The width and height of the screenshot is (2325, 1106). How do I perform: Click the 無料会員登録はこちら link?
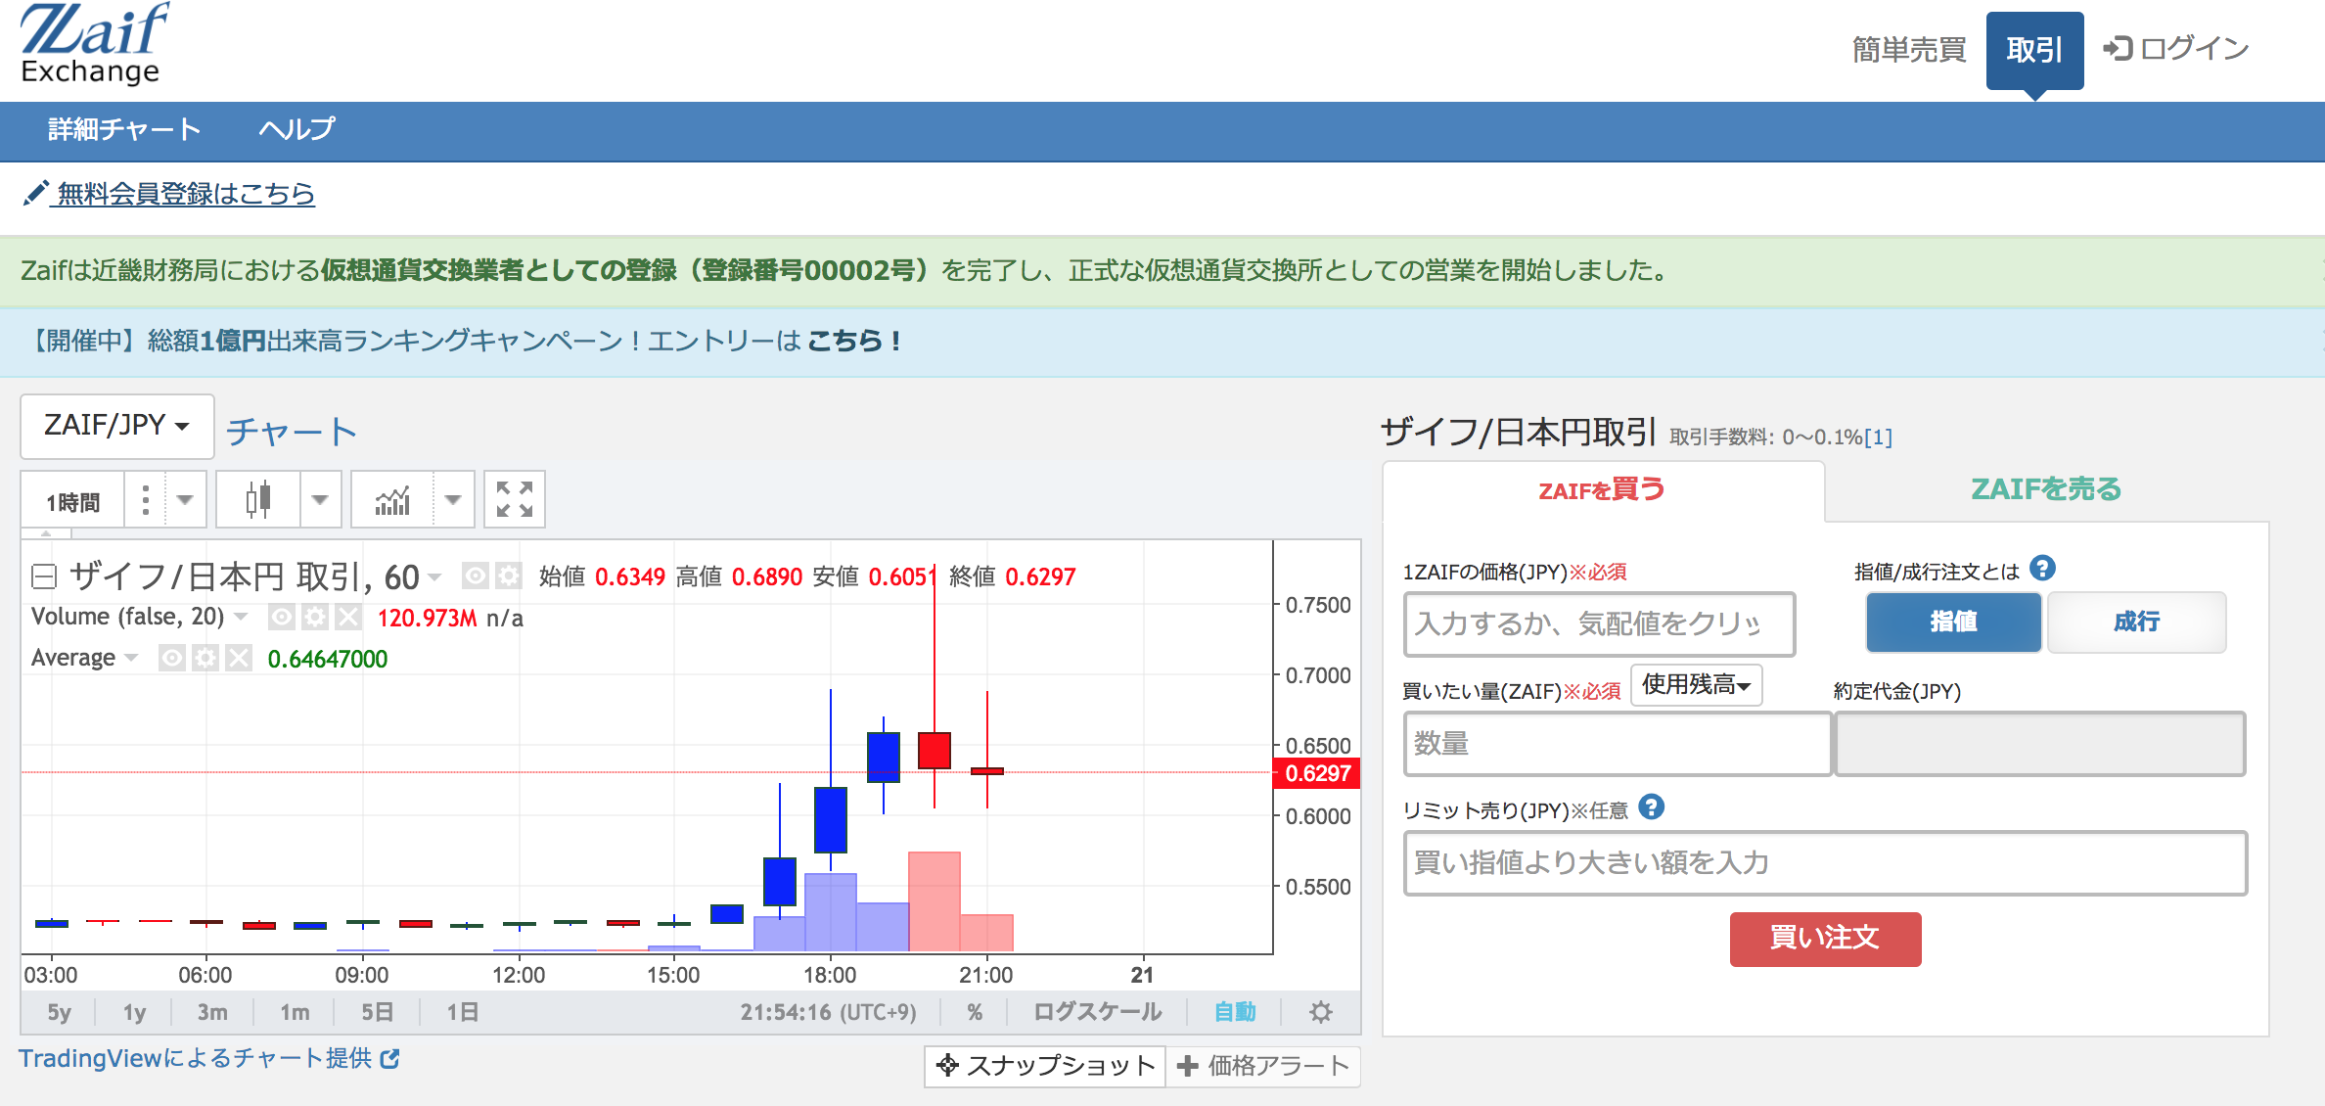(185, 193)
